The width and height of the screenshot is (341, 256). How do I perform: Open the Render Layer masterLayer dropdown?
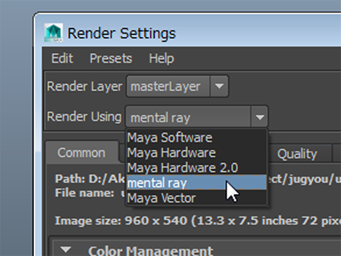tap(177, 86)
